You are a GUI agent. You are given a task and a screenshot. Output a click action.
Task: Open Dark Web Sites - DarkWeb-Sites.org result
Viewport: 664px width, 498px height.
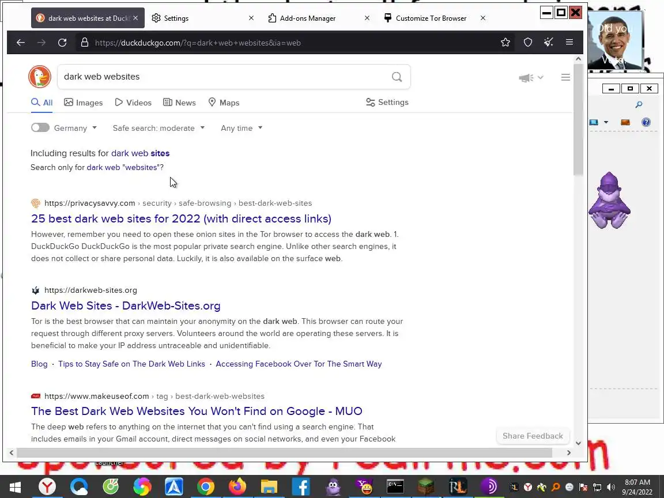pos(126,305)
